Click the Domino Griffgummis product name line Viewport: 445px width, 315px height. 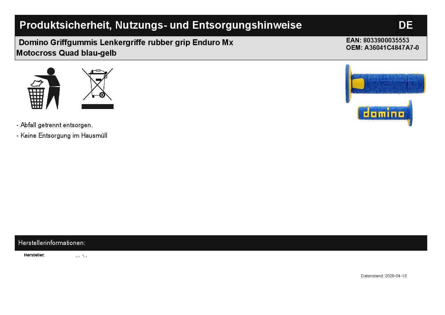pyautogui.click(x=126, y=42)
